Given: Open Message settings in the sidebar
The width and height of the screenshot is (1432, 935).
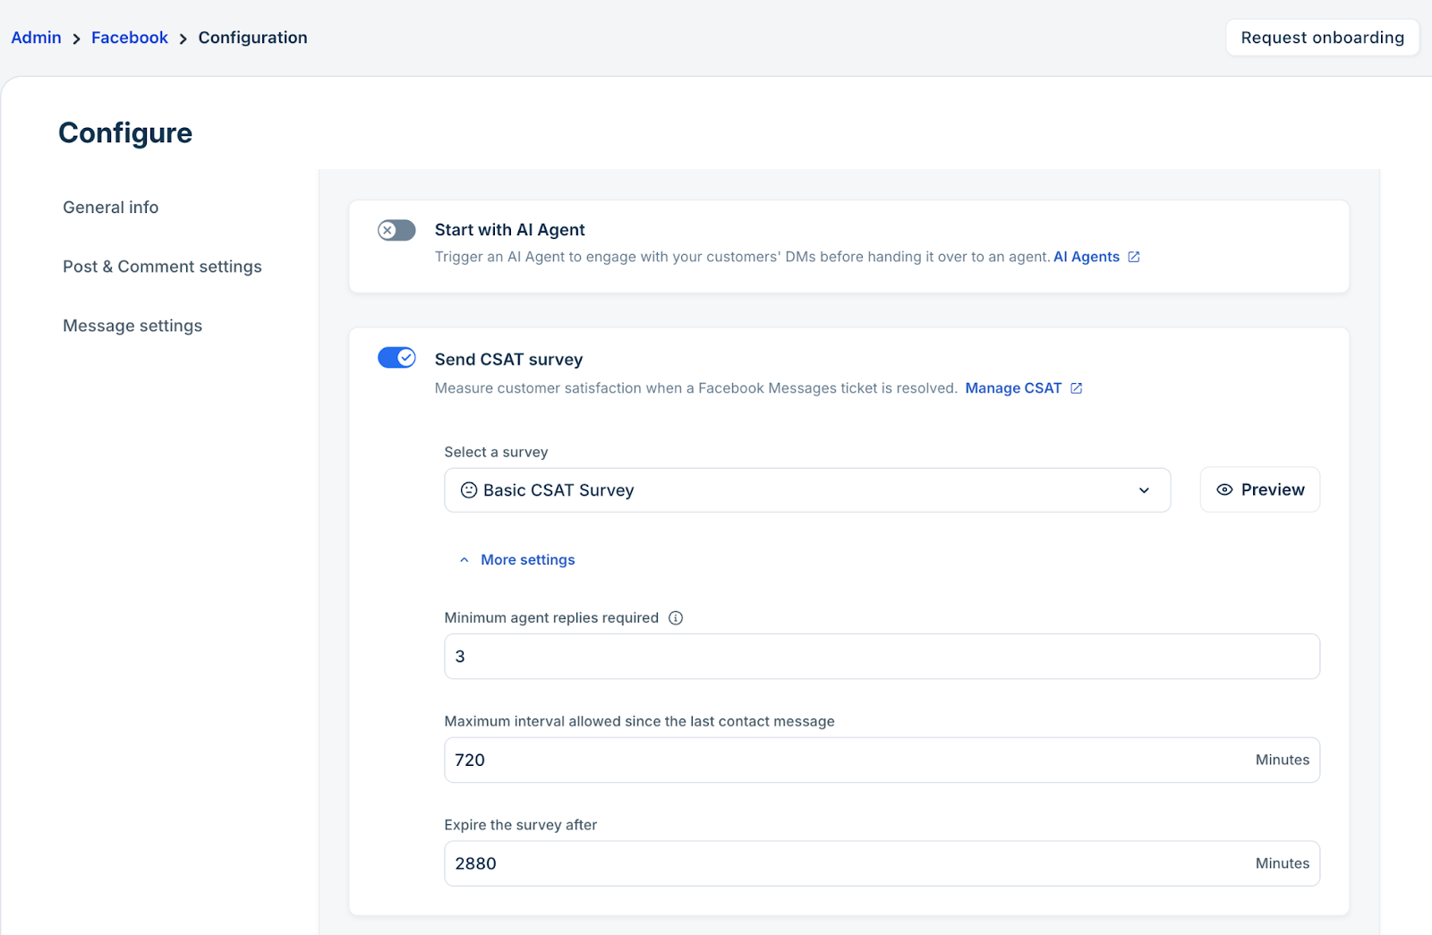Looking at the screenshot, I should [132, 326].
